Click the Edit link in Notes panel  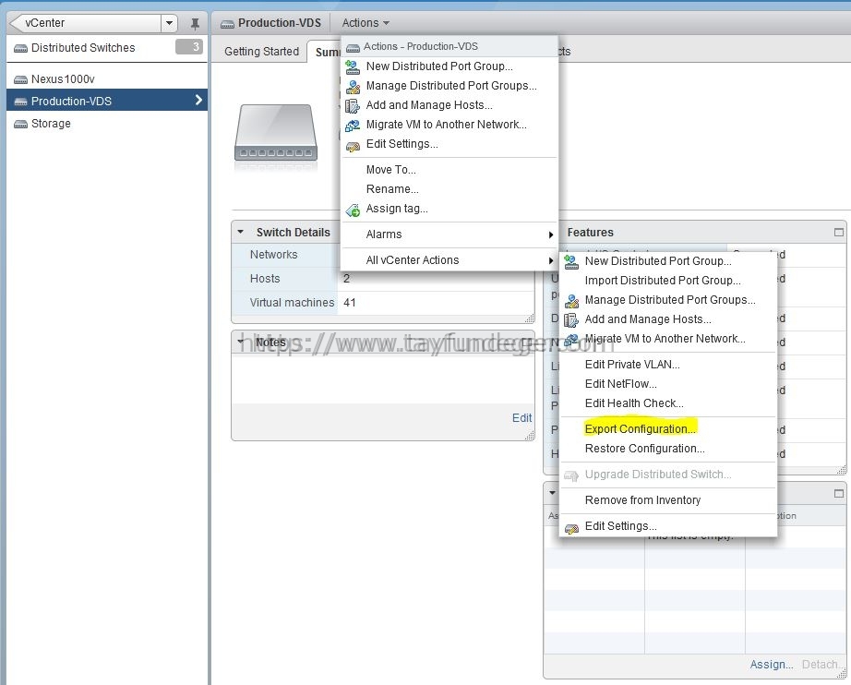click(x=521, y=417)
